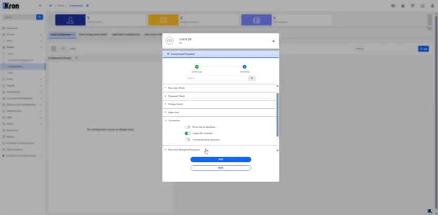Switch to the Application Configuration tab
This screenshot has height=215, width=438.
(126, 34)
